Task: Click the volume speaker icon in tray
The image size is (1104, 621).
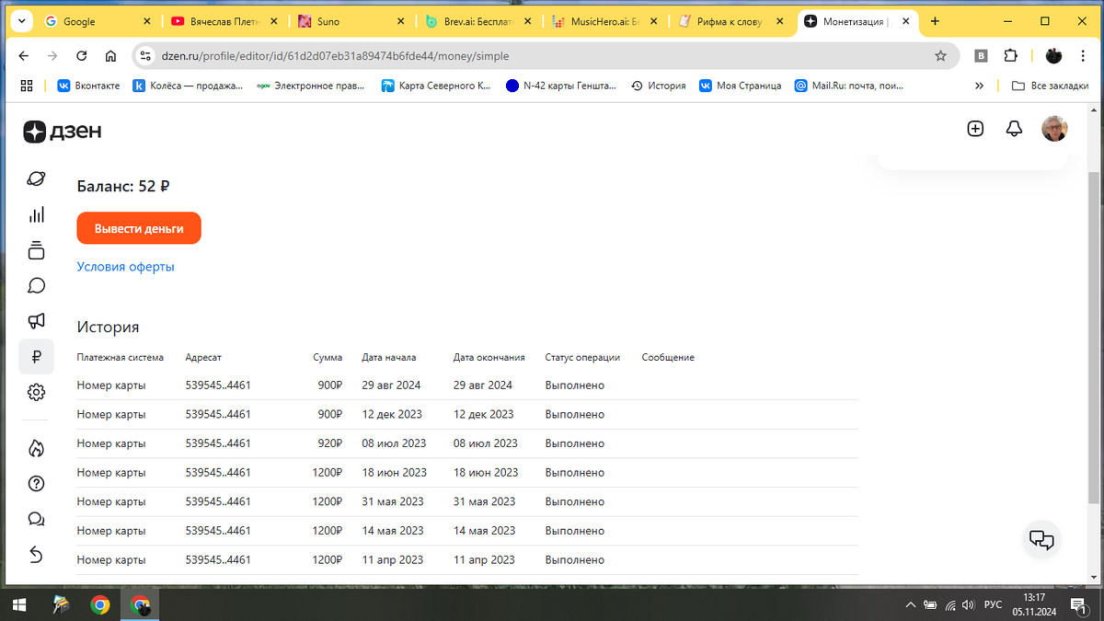Action: pos(970,604)
